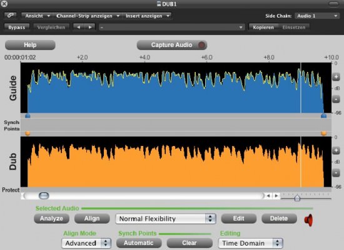
Task: Click the Help button
Action: tap(30, 45)
